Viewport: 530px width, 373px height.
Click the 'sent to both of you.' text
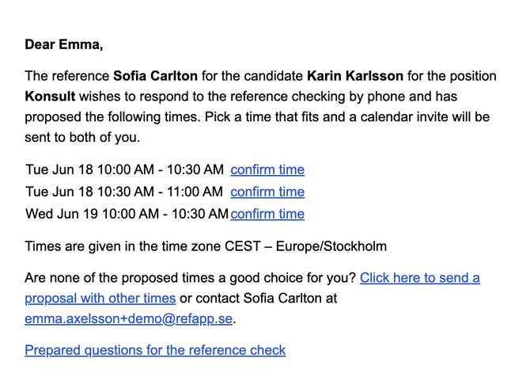coord(82,138)
